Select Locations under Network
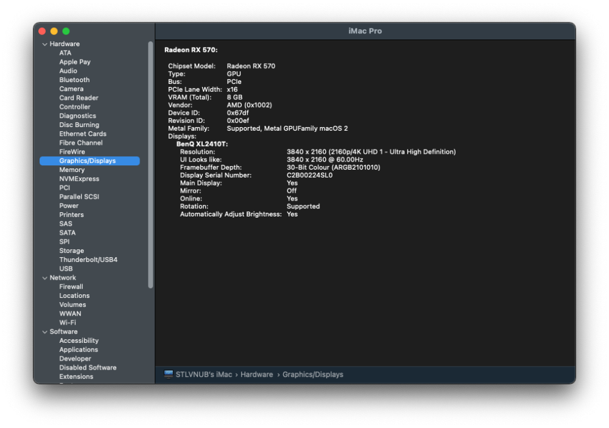 74,295
